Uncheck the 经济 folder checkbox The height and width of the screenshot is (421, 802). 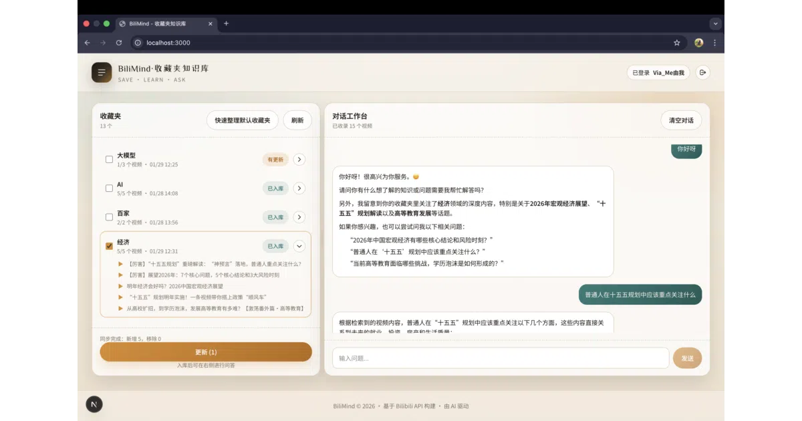point(109,246)
